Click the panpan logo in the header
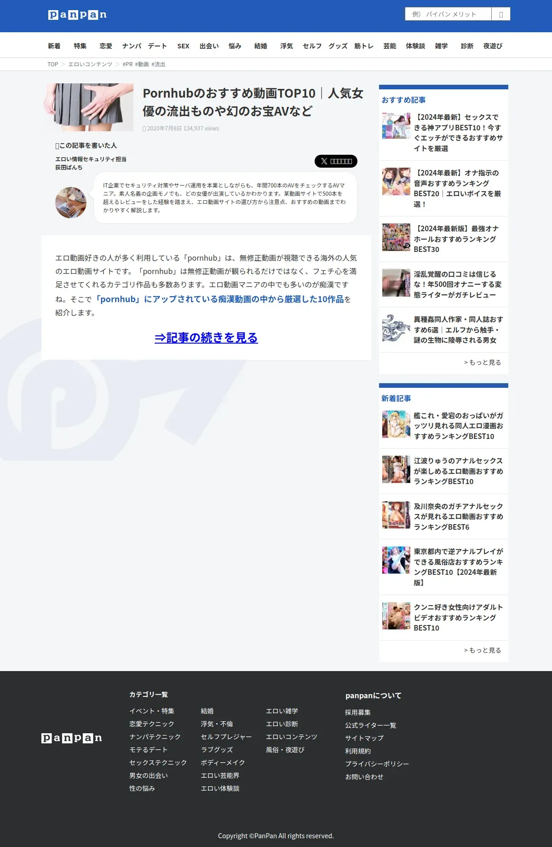552x847 pixels. [x=77, y=15]
